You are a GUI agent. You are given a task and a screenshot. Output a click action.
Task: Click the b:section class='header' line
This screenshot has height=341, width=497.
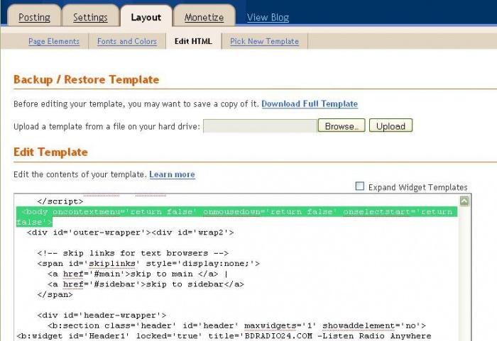[x=236, y=326]
